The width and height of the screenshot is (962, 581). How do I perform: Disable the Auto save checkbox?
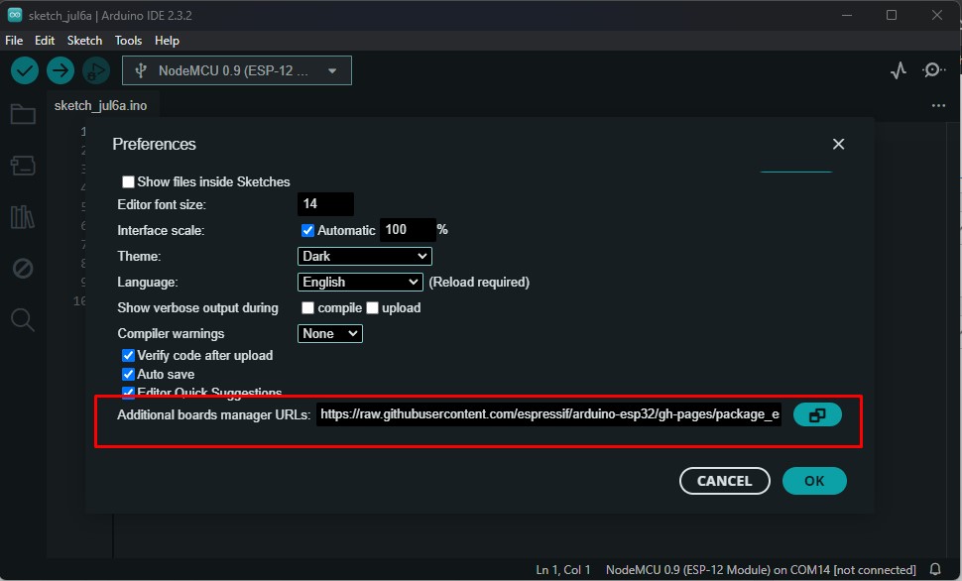click(x=128, y=374)
